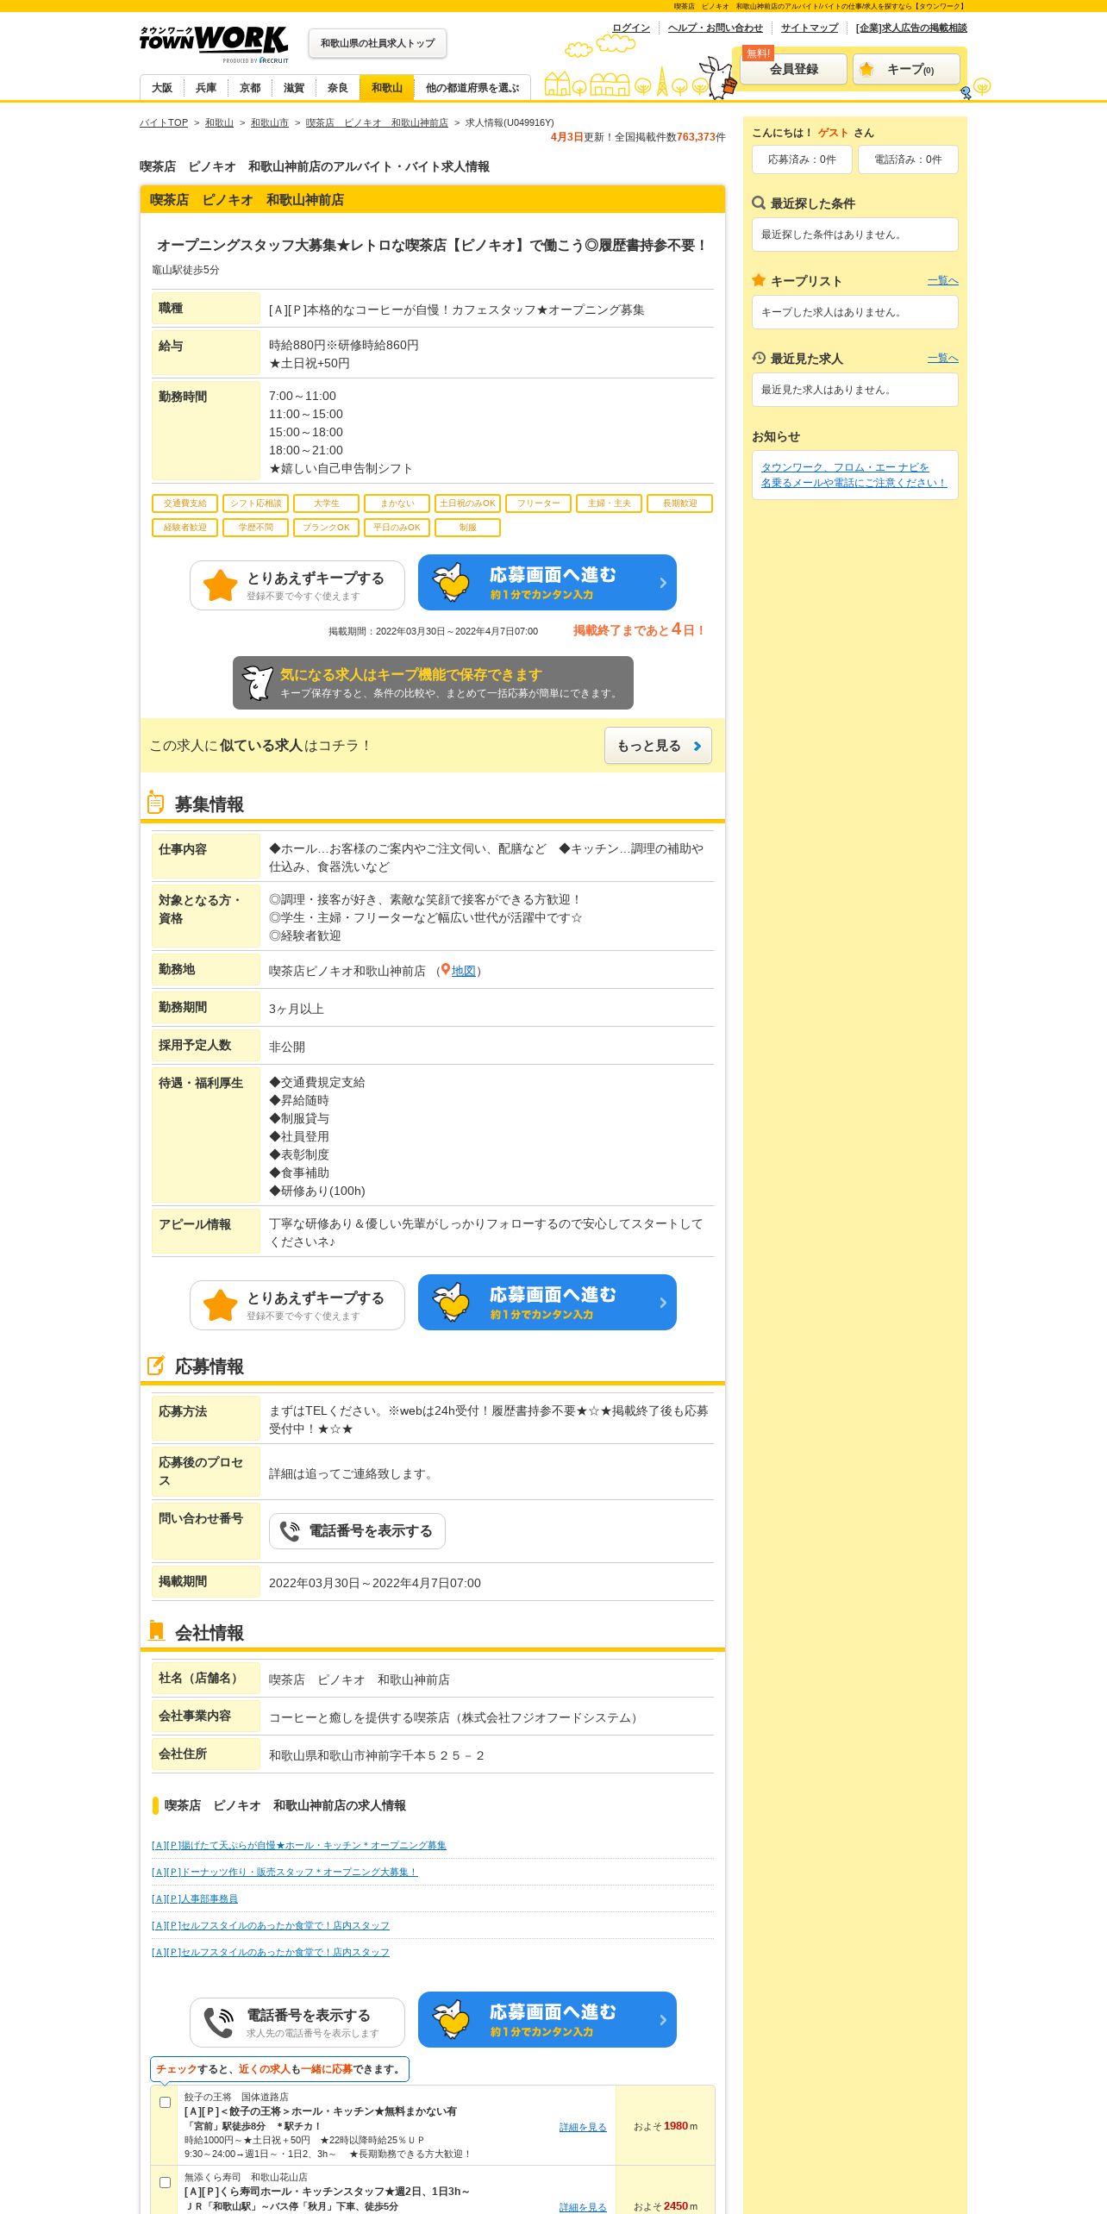Click the 平日のみOK tag
The image size is (1107, 2214).
click(x=397, y=528)
